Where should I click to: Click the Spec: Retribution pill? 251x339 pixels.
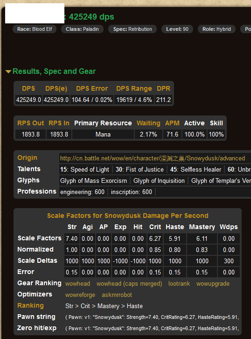[132, 29]
